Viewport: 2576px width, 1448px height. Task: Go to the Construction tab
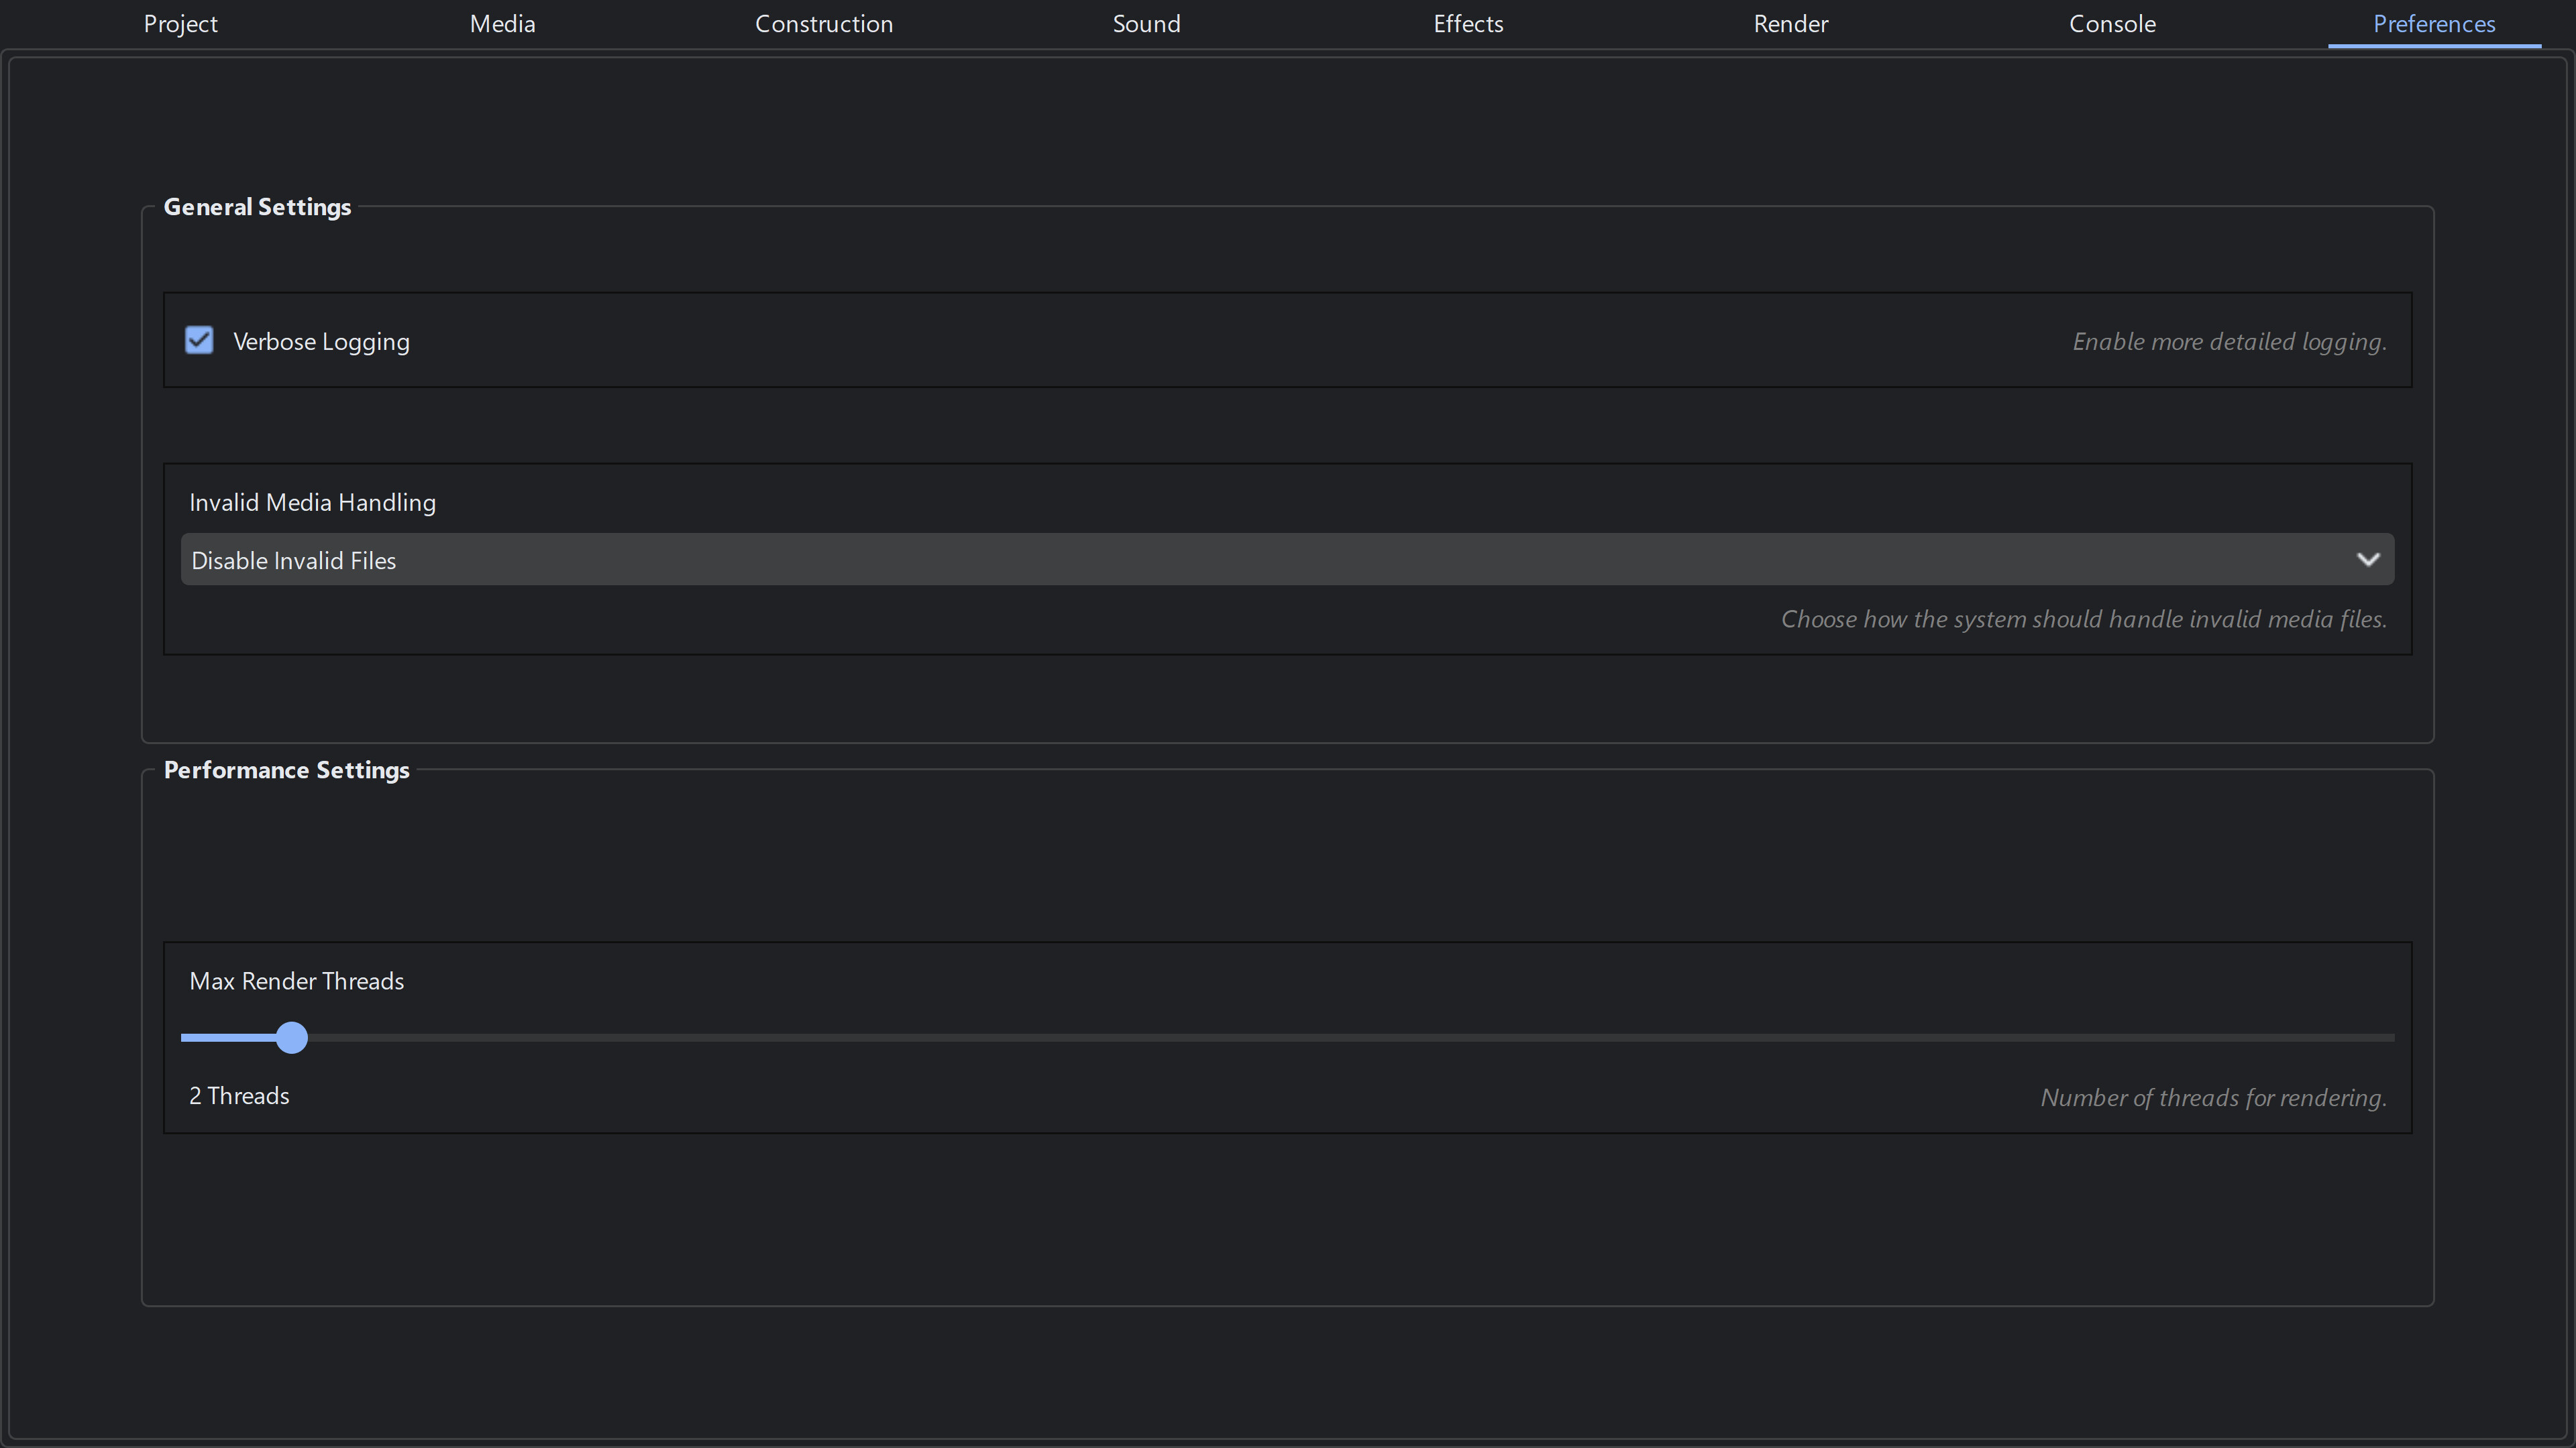pyautogui.click(x=823, y=23)
